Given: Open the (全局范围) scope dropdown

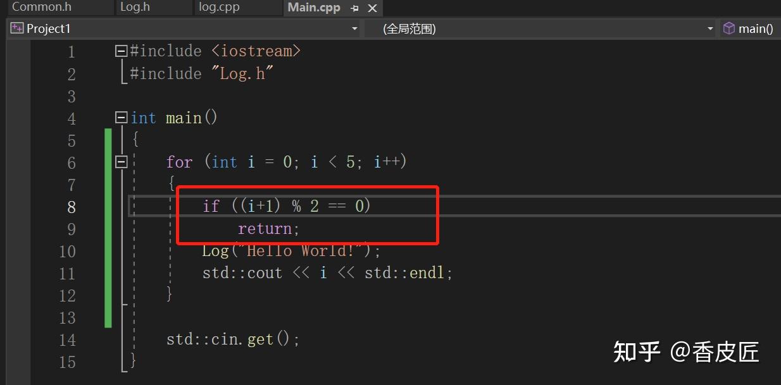Looking at the screenshot, I should click(709, 28).
